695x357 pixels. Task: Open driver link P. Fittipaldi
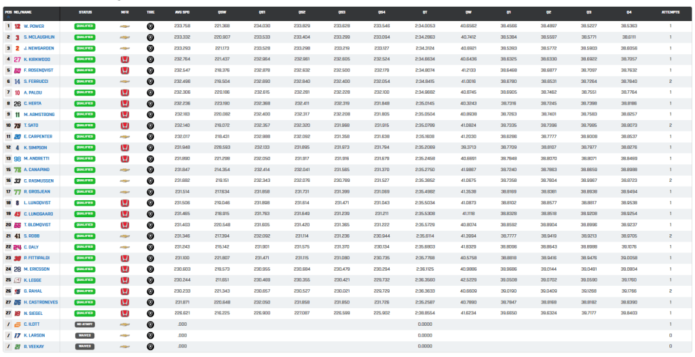(38, 258)
